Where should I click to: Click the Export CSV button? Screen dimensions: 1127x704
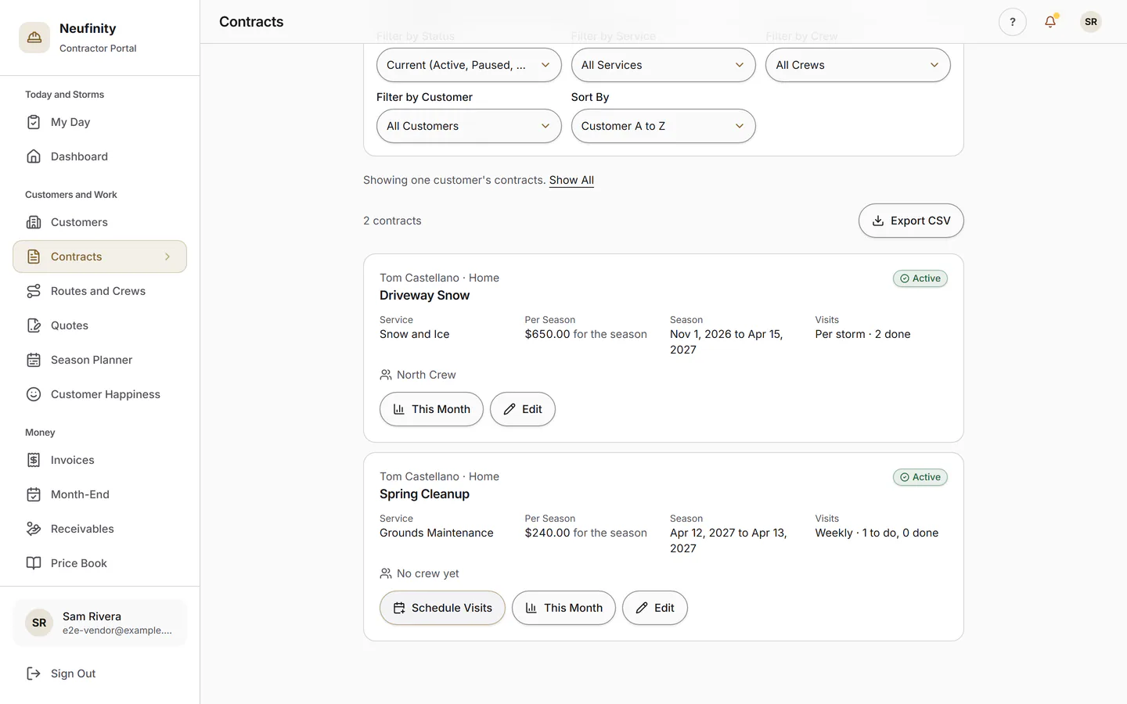(x=911, y=221)
